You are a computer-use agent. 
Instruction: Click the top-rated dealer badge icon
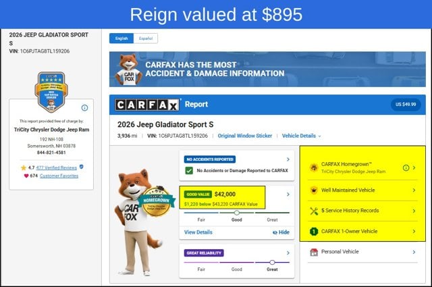51,92
